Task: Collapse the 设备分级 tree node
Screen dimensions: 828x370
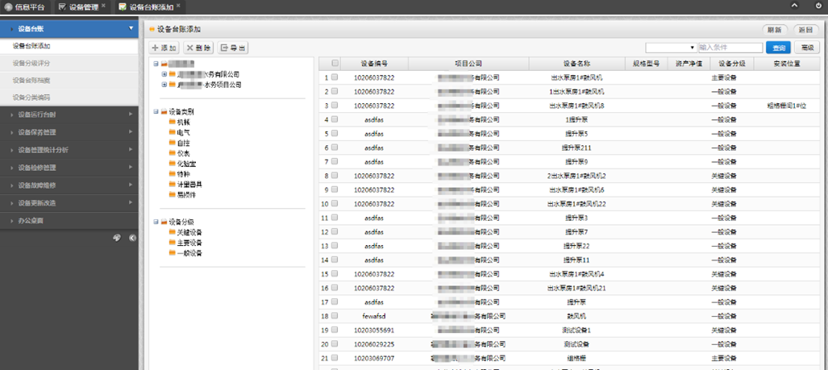Action: pos(156,222)
